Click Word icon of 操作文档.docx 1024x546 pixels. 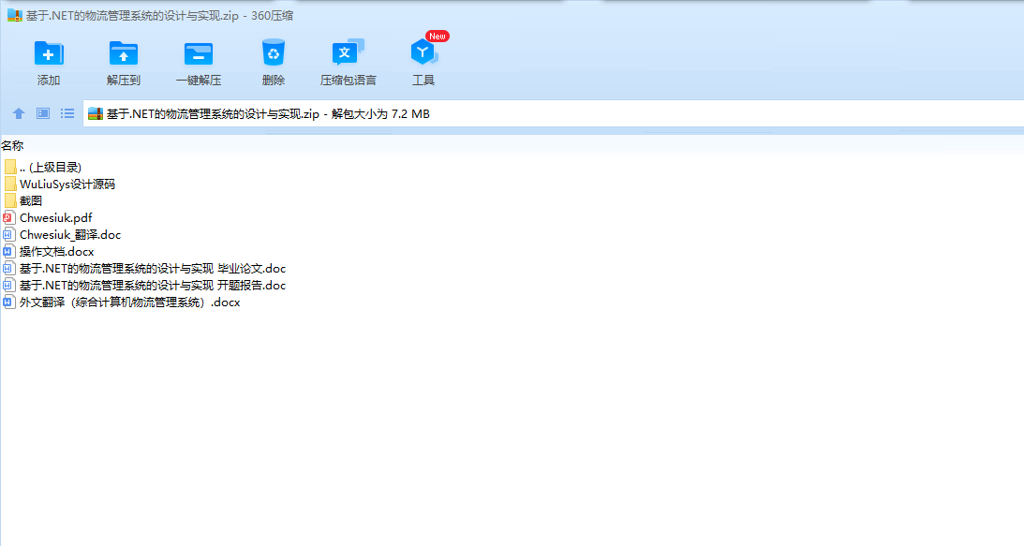[x=8, y=251]
